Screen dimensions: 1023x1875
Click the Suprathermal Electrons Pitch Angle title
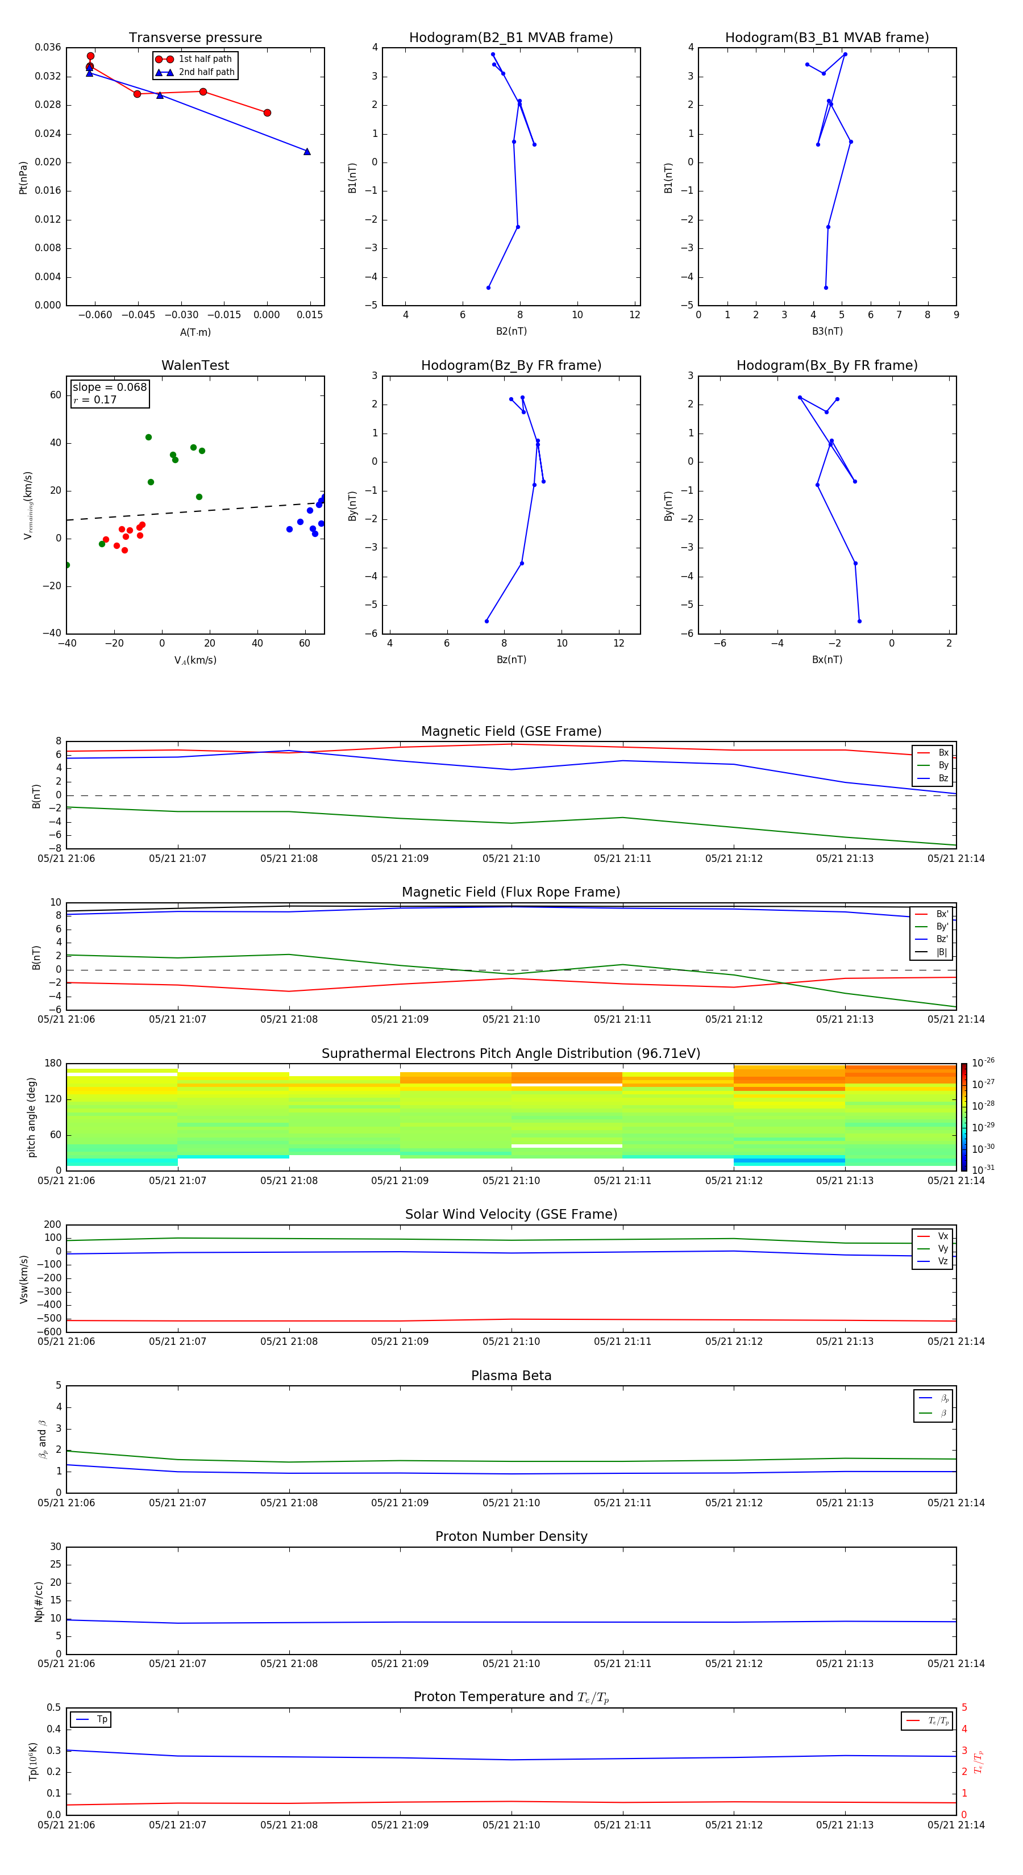click(x=511, y=1053)
